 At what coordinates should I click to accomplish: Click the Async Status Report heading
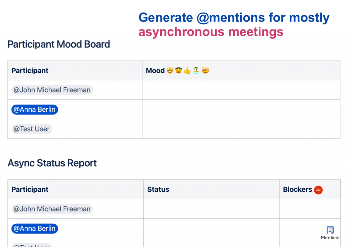coord(52,163)
